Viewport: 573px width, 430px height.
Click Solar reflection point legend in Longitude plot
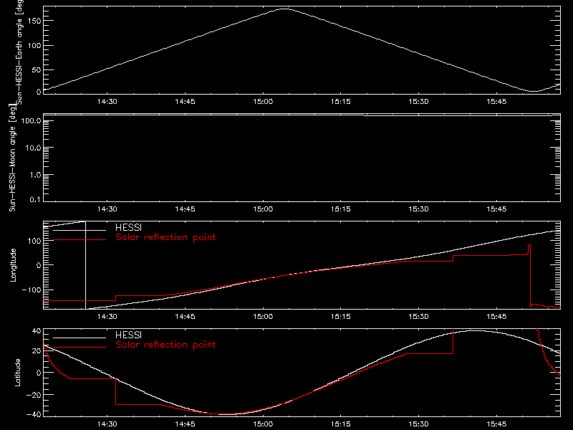(x=165, y=237)
